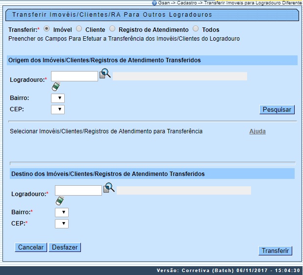Focus the destination Logradouro code input field
Image resolution: width=303 pixels, height=275 pixels.
tap(78, 190)
